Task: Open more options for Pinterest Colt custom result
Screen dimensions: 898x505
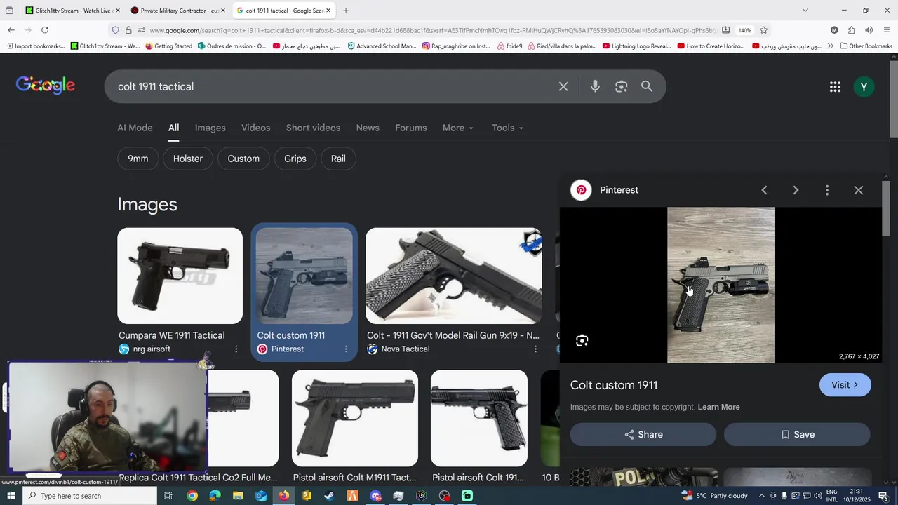Action: tap(346, 349)
